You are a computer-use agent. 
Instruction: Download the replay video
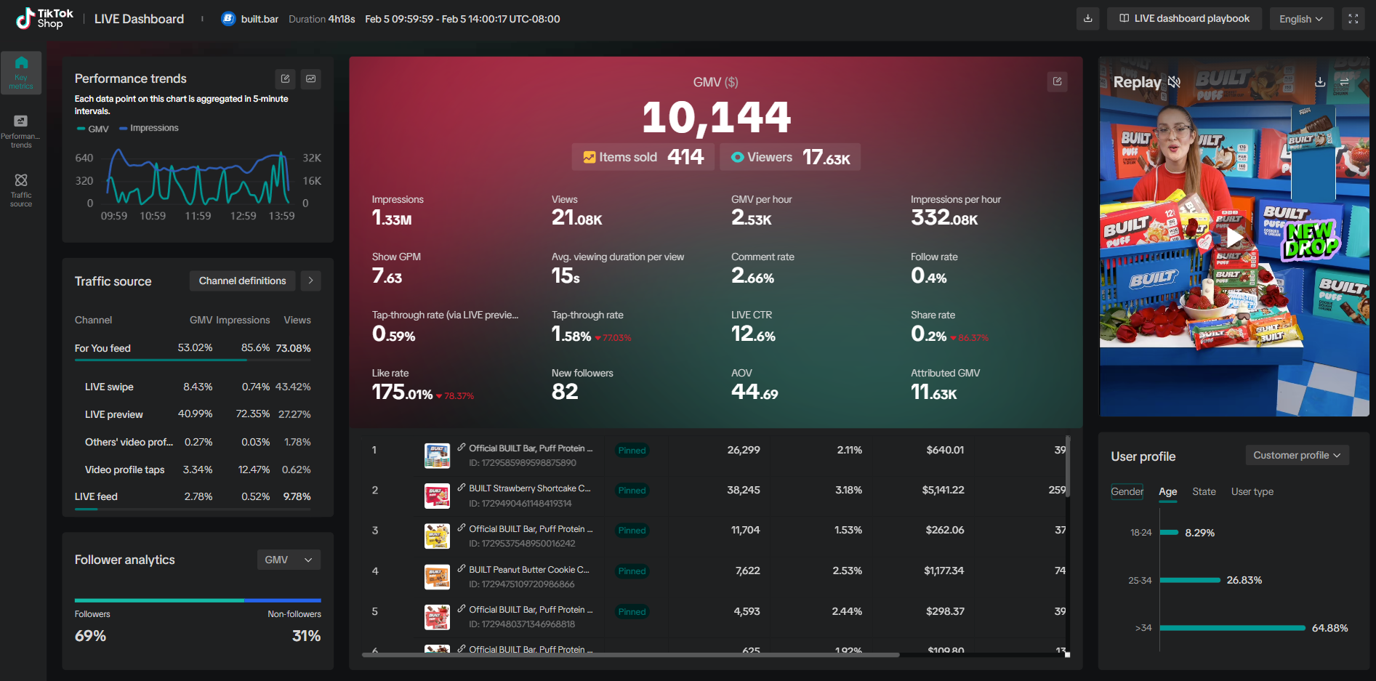pyautogui.click(x=1320, y=82)
